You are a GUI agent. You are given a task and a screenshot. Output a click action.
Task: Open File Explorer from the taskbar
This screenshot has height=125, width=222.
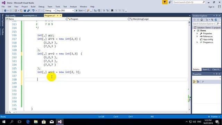(36, 122)
